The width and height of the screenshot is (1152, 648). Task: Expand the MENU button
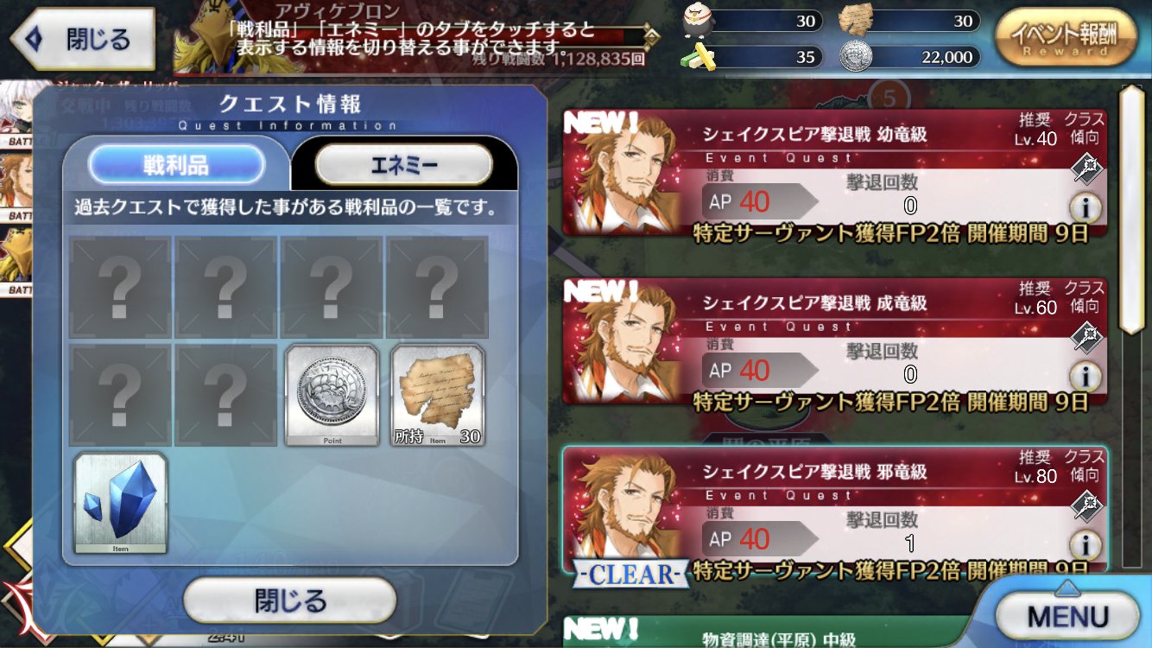coord(1067,616)
